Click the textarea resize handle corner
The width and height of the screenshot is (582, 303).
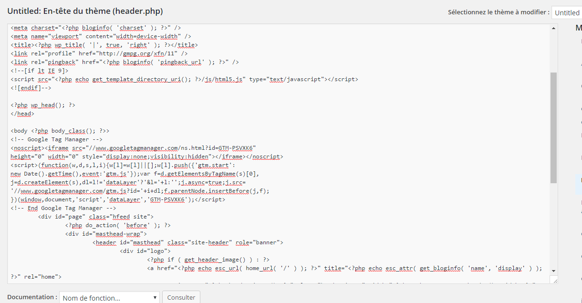point(553,280)
